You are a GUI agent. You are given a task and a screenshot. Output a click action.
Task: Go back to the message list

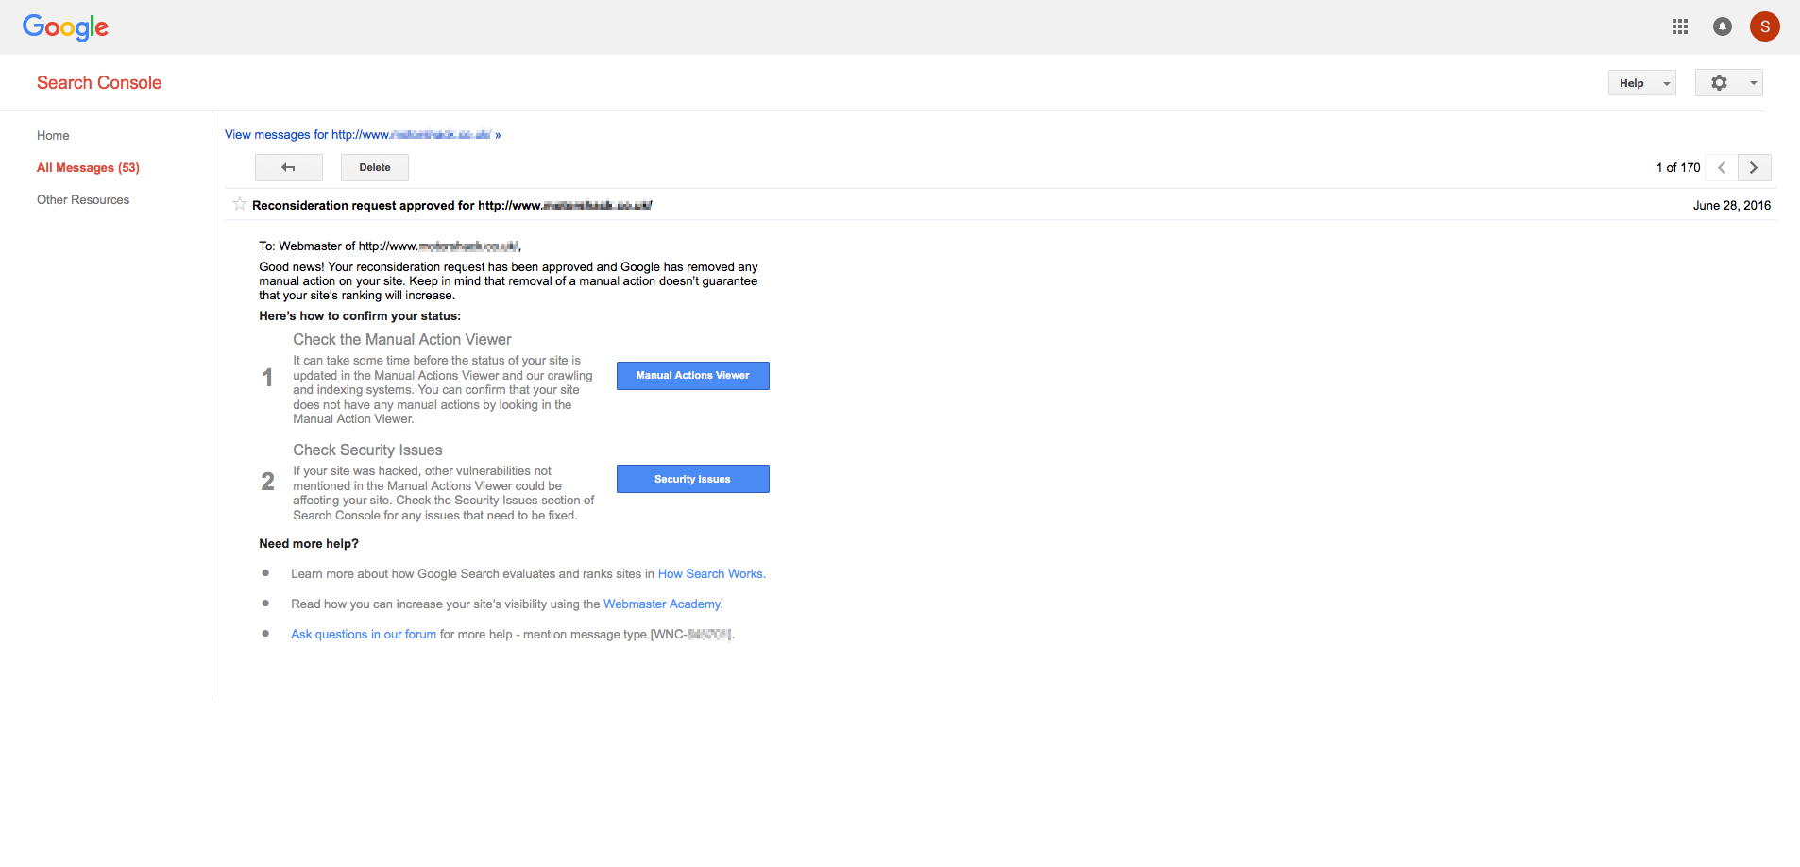289,167
